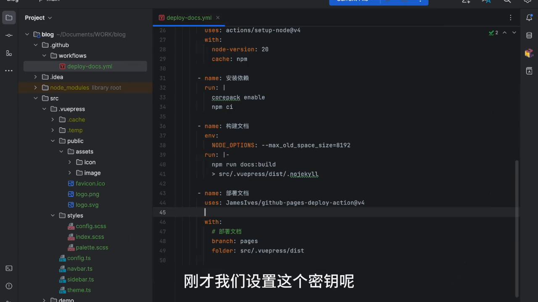Open the Notifications bell icon
This screenshot has height=302, width=538.
click(529, 18)
